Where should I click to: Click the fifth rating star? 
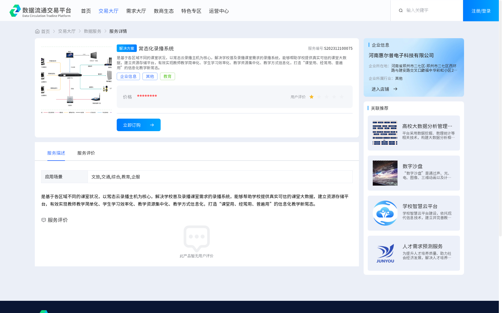click(x=342, y=97)
